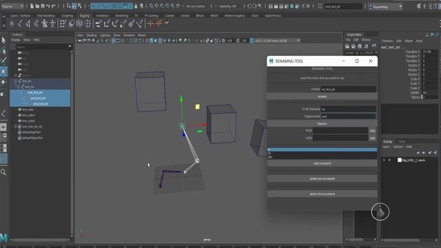Click Add next to the Prefix field

coord(372,131)
